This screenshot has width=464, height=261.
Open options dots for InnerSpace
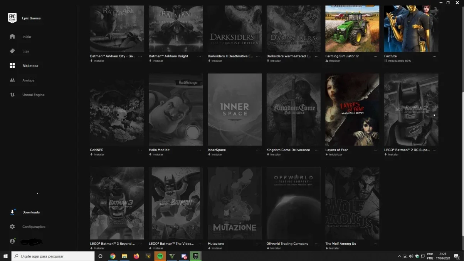tap(258, 150)
